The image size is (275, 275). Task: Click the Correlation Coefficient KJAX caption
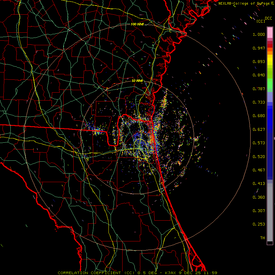coord(137,273)
